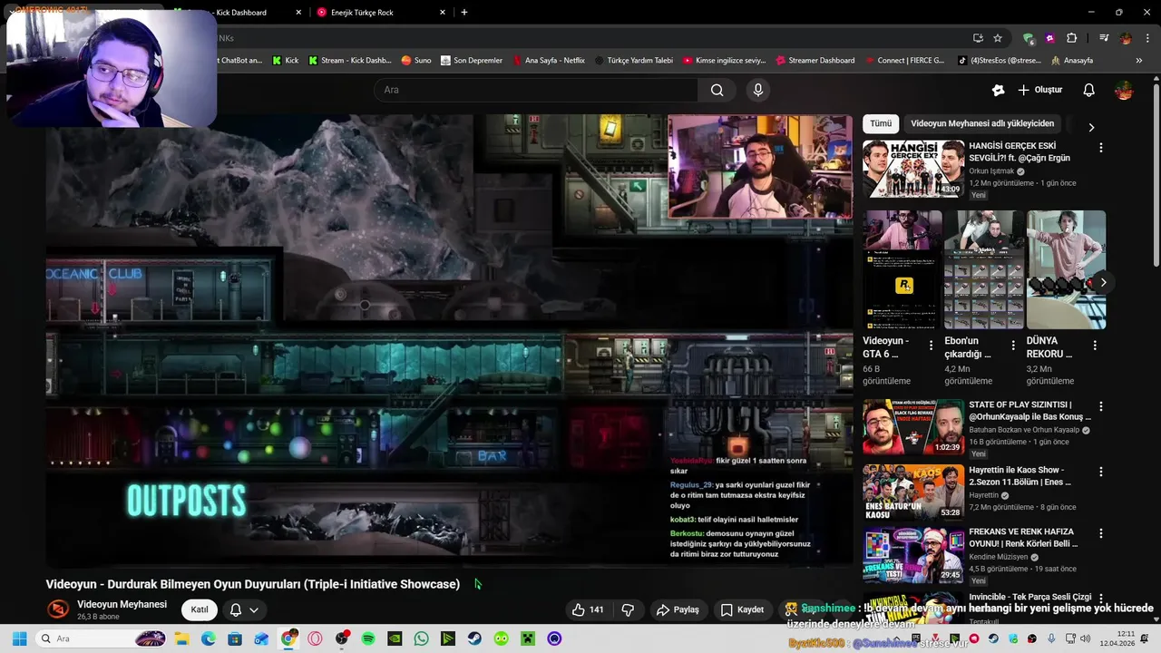This screenshot has width=1161, height=653.
Task: Open Ana Sayfa - Netflix bookmark
Action: pos(548,61)
